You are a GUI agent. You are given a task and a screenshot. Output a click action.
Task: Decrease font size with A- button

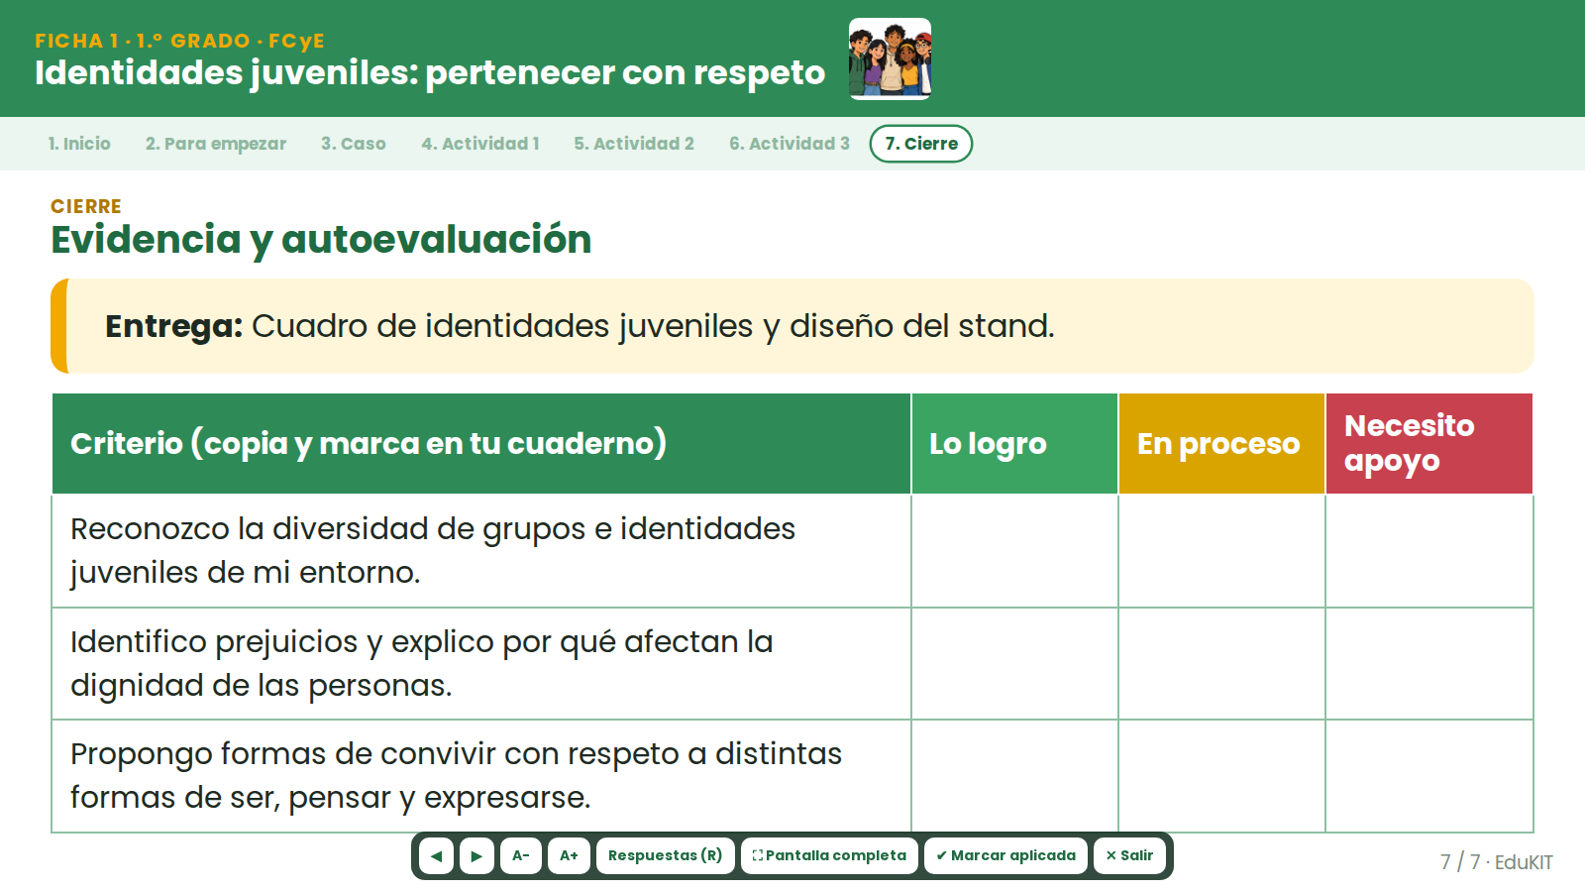[521, 855]
